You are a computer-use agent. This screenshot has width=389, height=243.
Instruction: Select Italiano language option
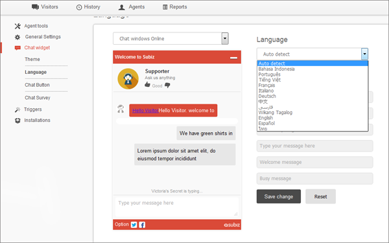click(x=312, y=91)
